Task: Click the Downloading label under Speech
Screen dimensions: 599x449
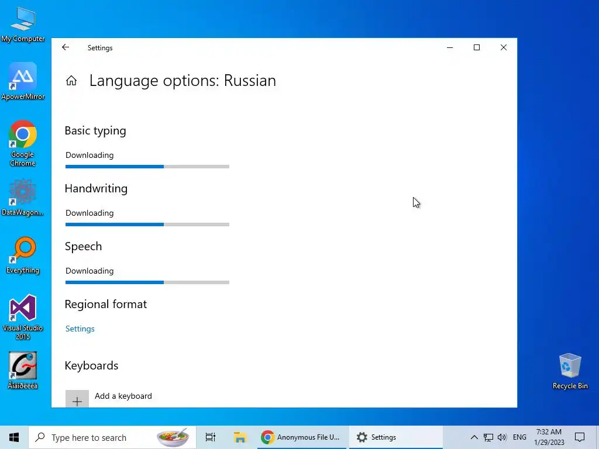Action: click(x=89, y=271)
